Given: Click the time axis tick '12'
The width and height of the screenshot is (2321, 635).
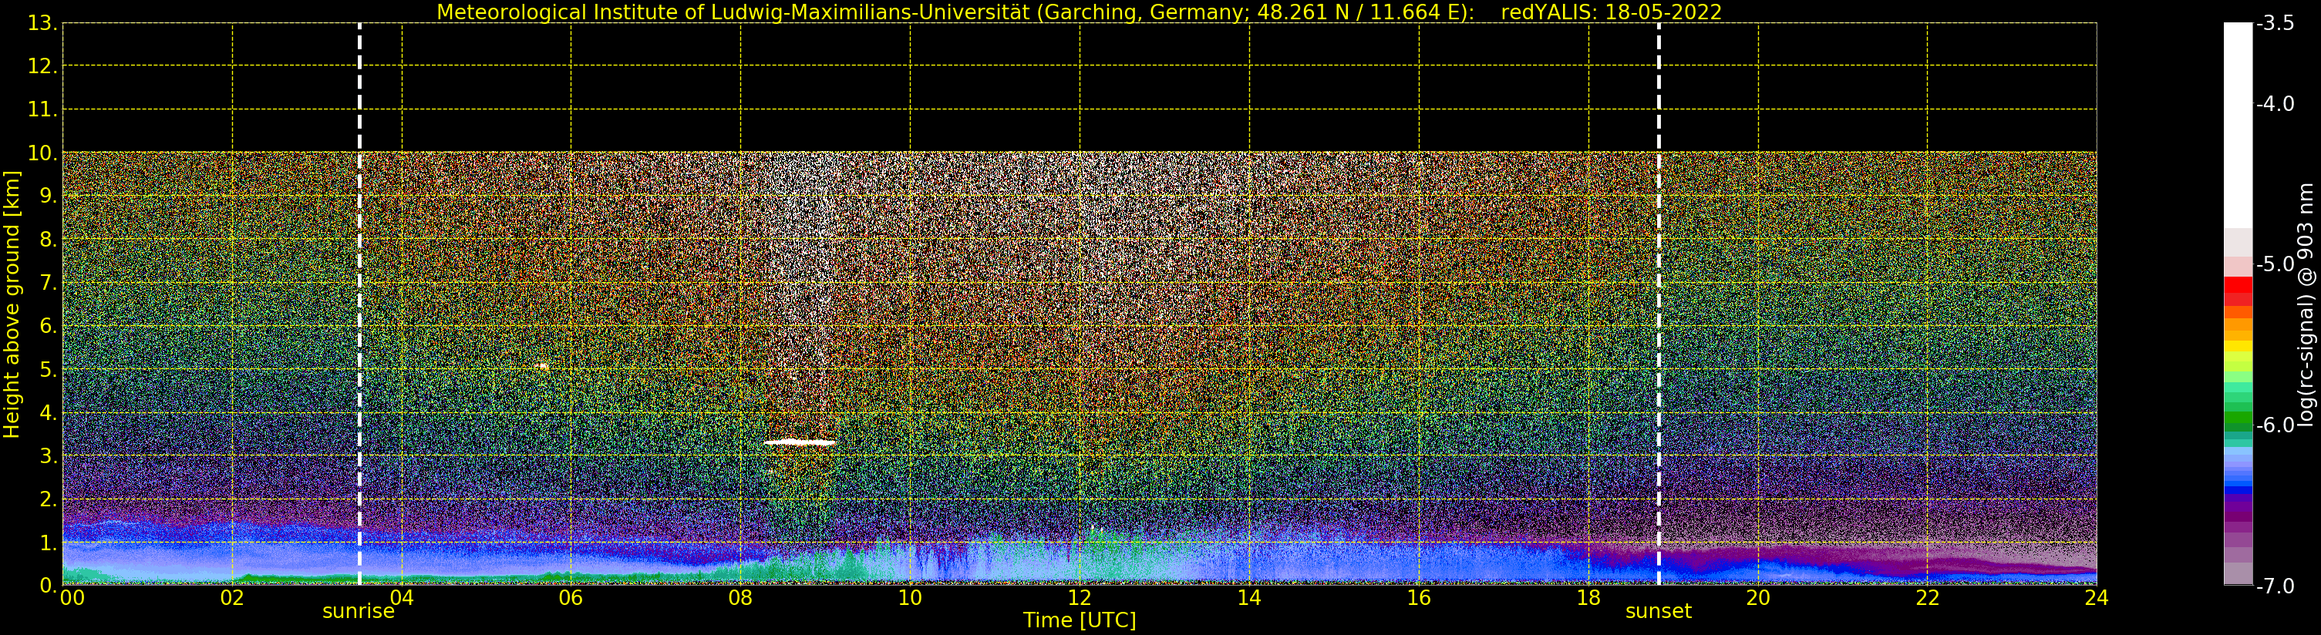Looking at the screenshot, I should coord(1080,598).
